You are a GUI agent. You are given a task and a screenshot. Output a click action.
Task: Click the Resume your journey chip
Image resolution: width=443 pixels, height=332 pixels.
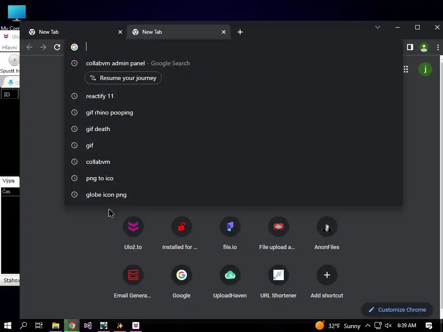coord(123,78)
